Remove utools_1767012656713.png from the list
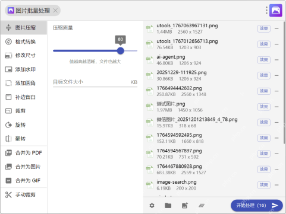286x214 pixels. point(276,44)
